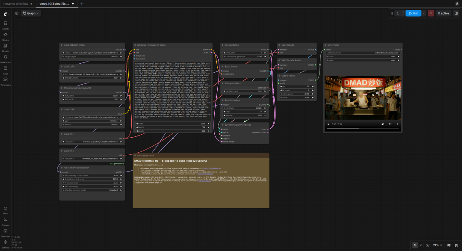This screenshot has width=462, height=251.
Task: Collapse the Save Video node
Action: (x=325, y=45)
